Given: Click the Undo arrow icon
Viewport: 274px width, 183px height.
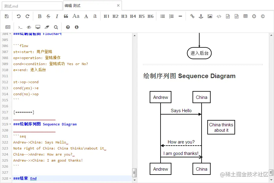Looking at the screenshot, I should point(18,16).
